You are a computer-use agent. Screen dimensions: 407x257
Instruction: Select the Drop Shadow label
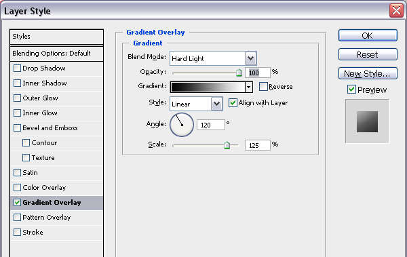click(x=44, y=68)
